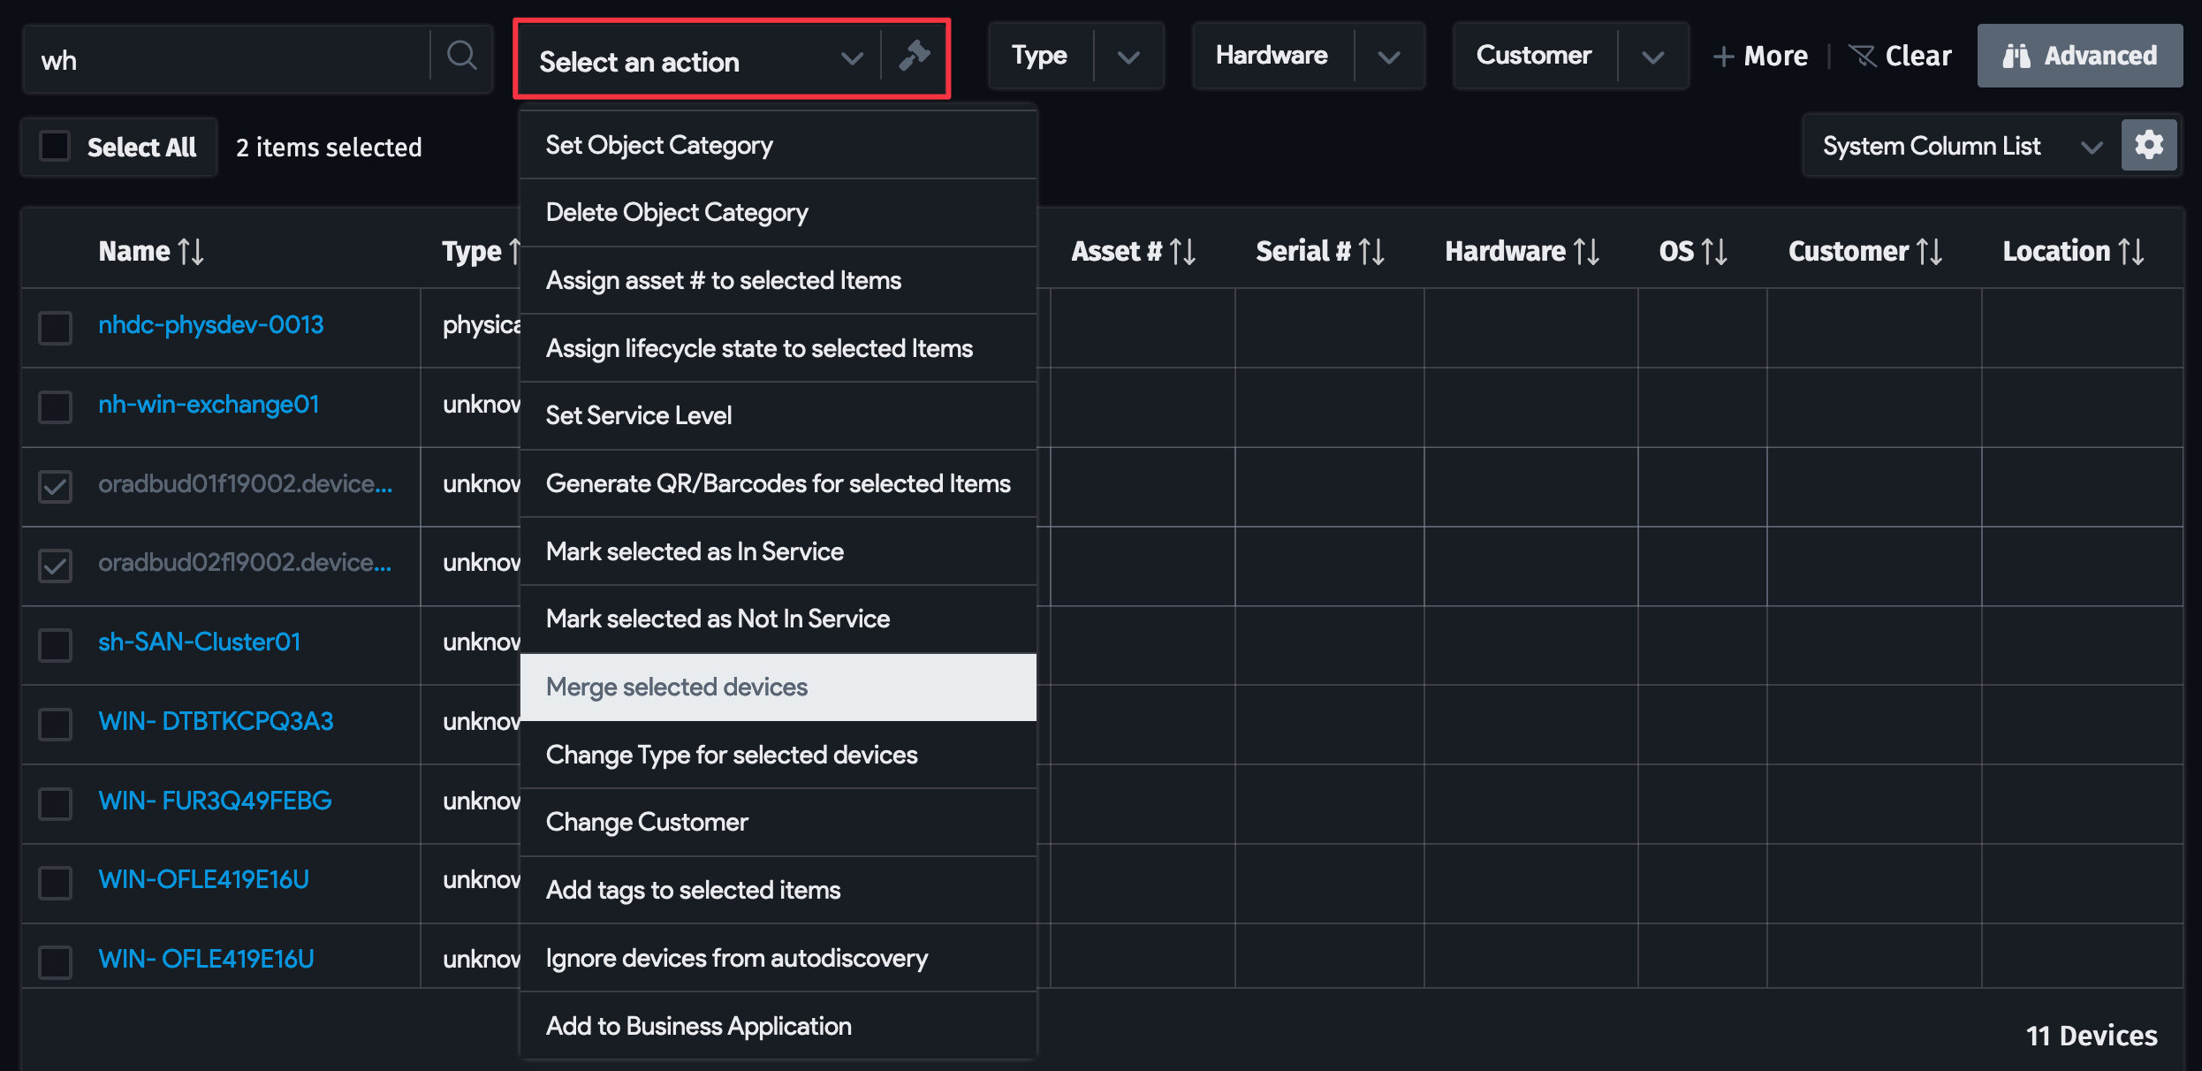Screen dimensions: 2202x1071
Task: Choose Add tags to selected items
Action: (778, 891)
